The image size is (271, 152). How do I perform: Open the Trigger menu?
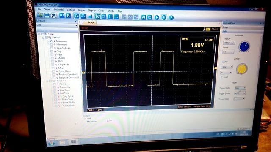(x=81, y=10)
